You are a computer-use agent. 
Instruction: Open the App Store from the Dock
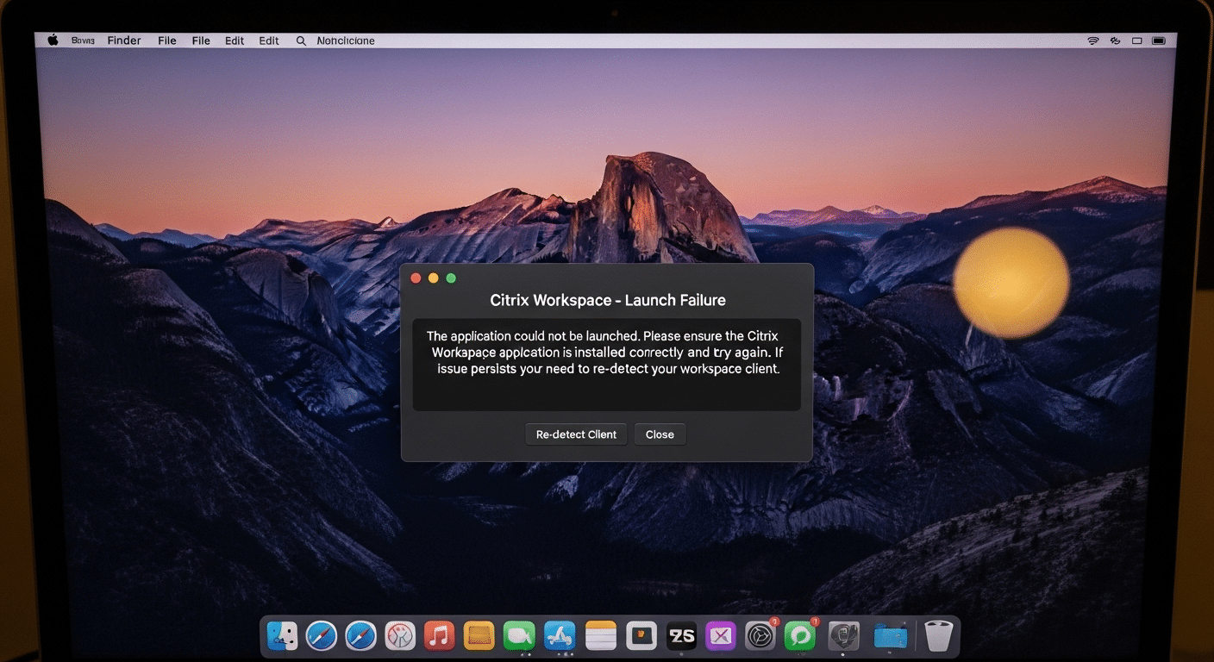click(560, 636)
